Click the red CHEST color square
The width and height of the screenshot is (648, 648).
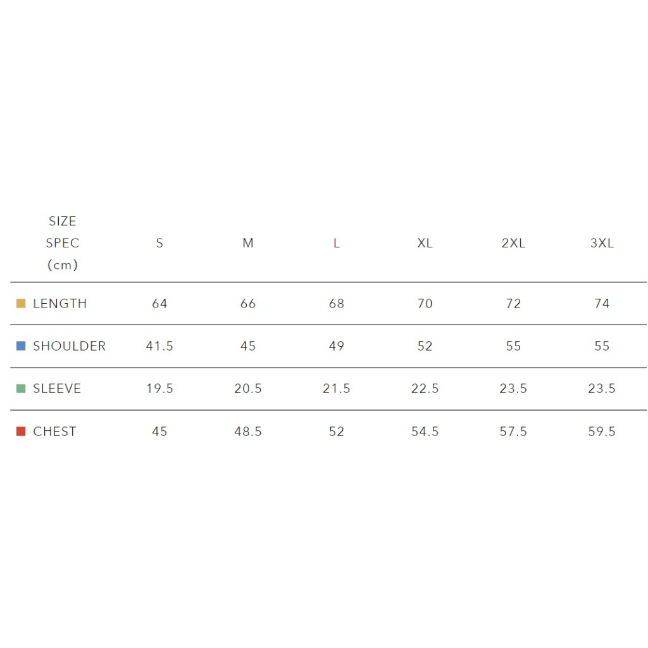tap(21, 432)
